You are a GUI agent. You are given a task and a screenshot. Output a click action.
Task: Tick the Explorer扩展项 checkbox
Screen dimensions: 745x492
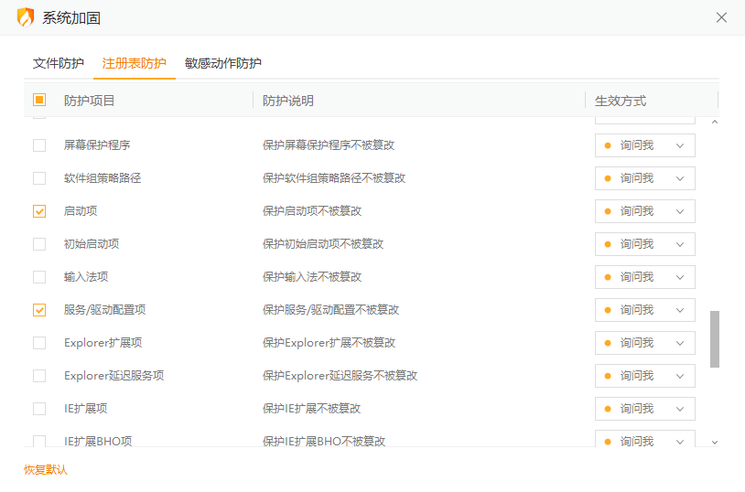coord(39,343)
